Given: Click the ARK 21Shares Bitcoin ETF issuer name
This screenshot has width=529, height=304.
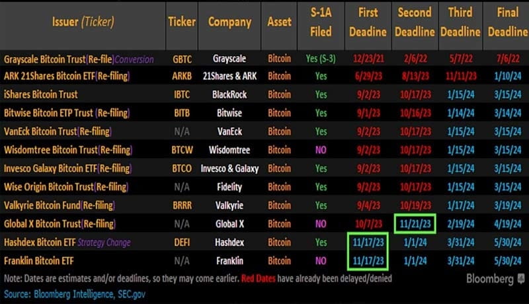Looking at the screenshot, I should [x=66, y=77].
